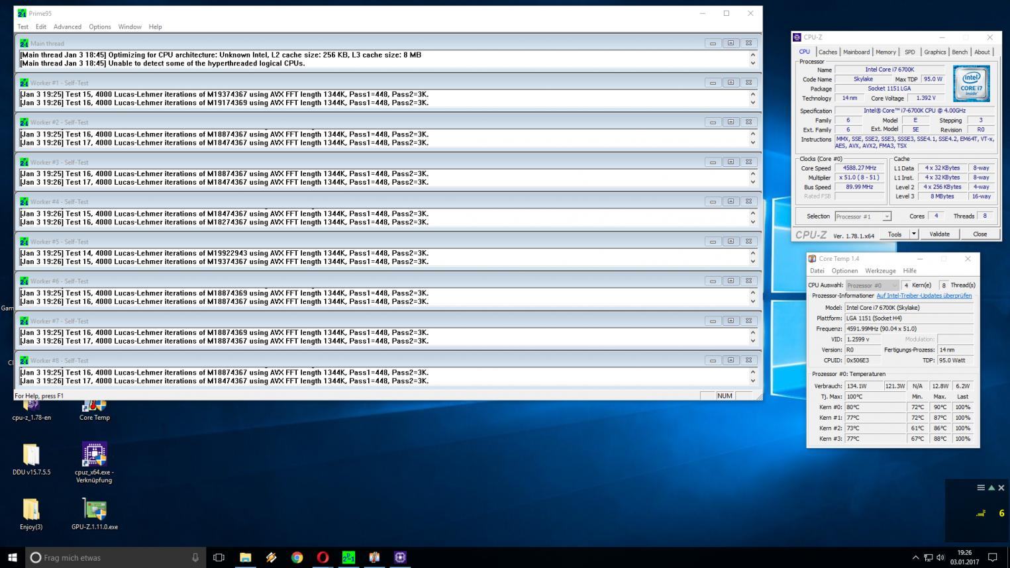Click the Validate button in CPU-Z

[x=939, y=234]
